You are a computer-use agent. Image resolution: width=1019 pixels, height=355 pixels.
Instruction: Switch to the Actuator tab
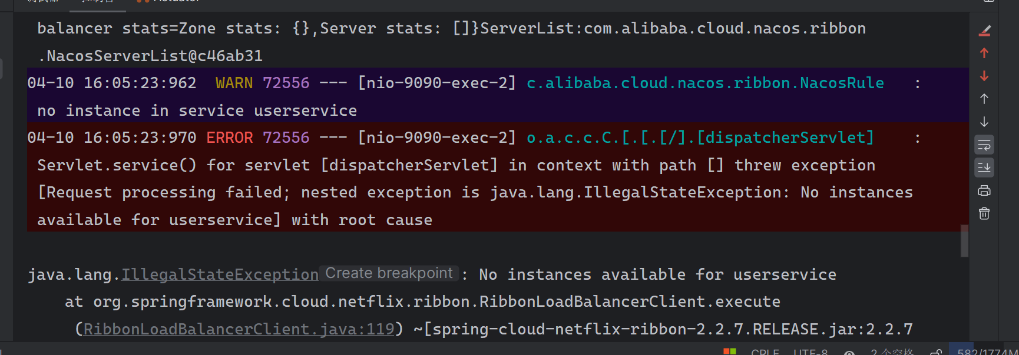170,1
